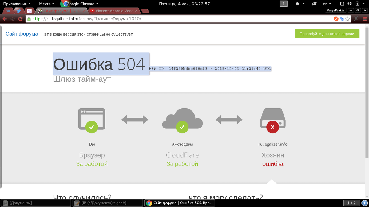This screenshot has width=369, height=207.
Task: Click 'Попробуйте для живой версии' button
Action: click(327, 34)
